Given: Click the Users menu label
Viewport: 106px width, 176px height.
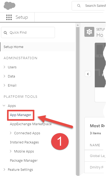Looking at the screenshot, I should click(12, 67).
